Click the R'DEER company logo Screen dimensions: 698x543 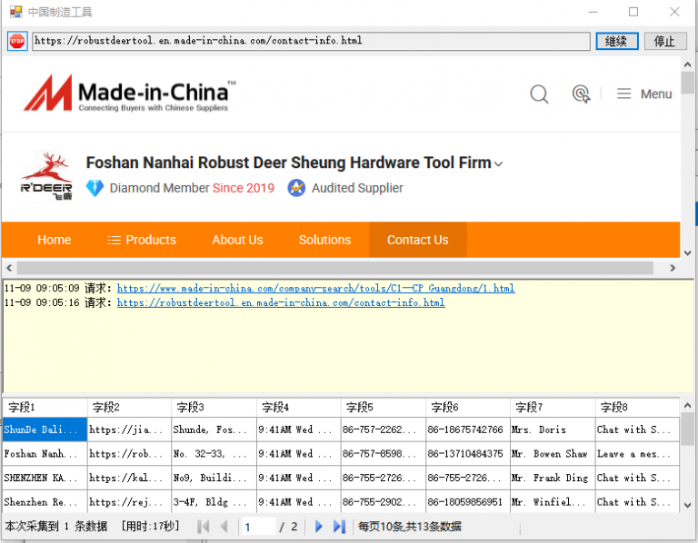point(46,176)
